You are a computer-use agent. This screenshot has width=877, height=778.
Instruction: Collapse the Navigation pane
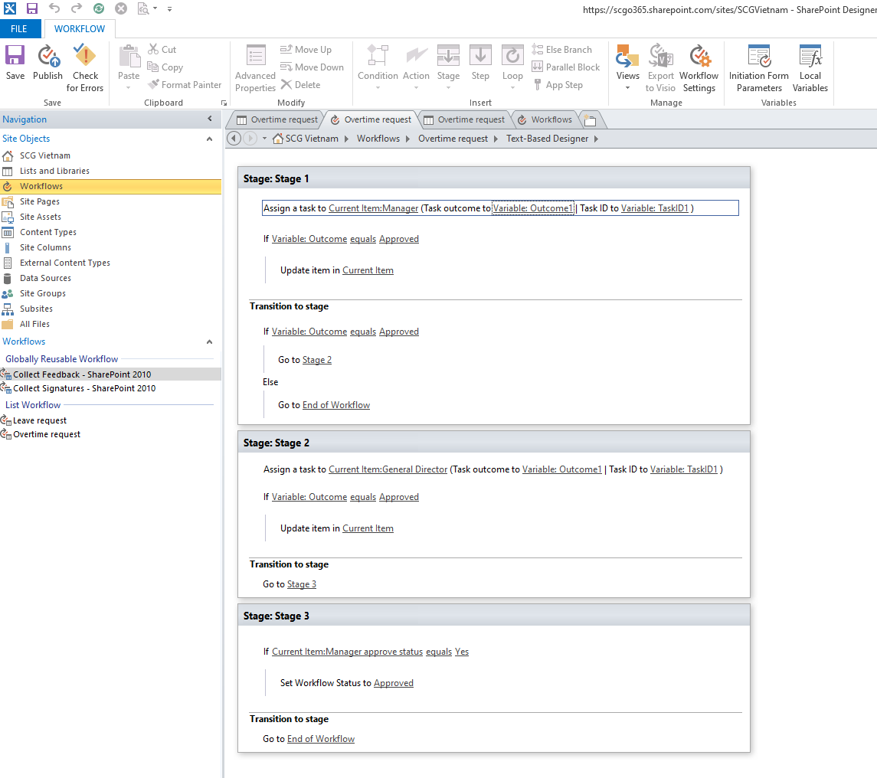(210, 119)
